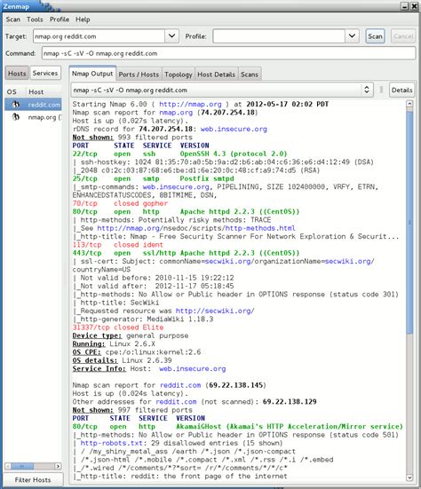Select reddit.com in the host list
The width and height of the screenshot is (421, 489).
pos(33,105)
